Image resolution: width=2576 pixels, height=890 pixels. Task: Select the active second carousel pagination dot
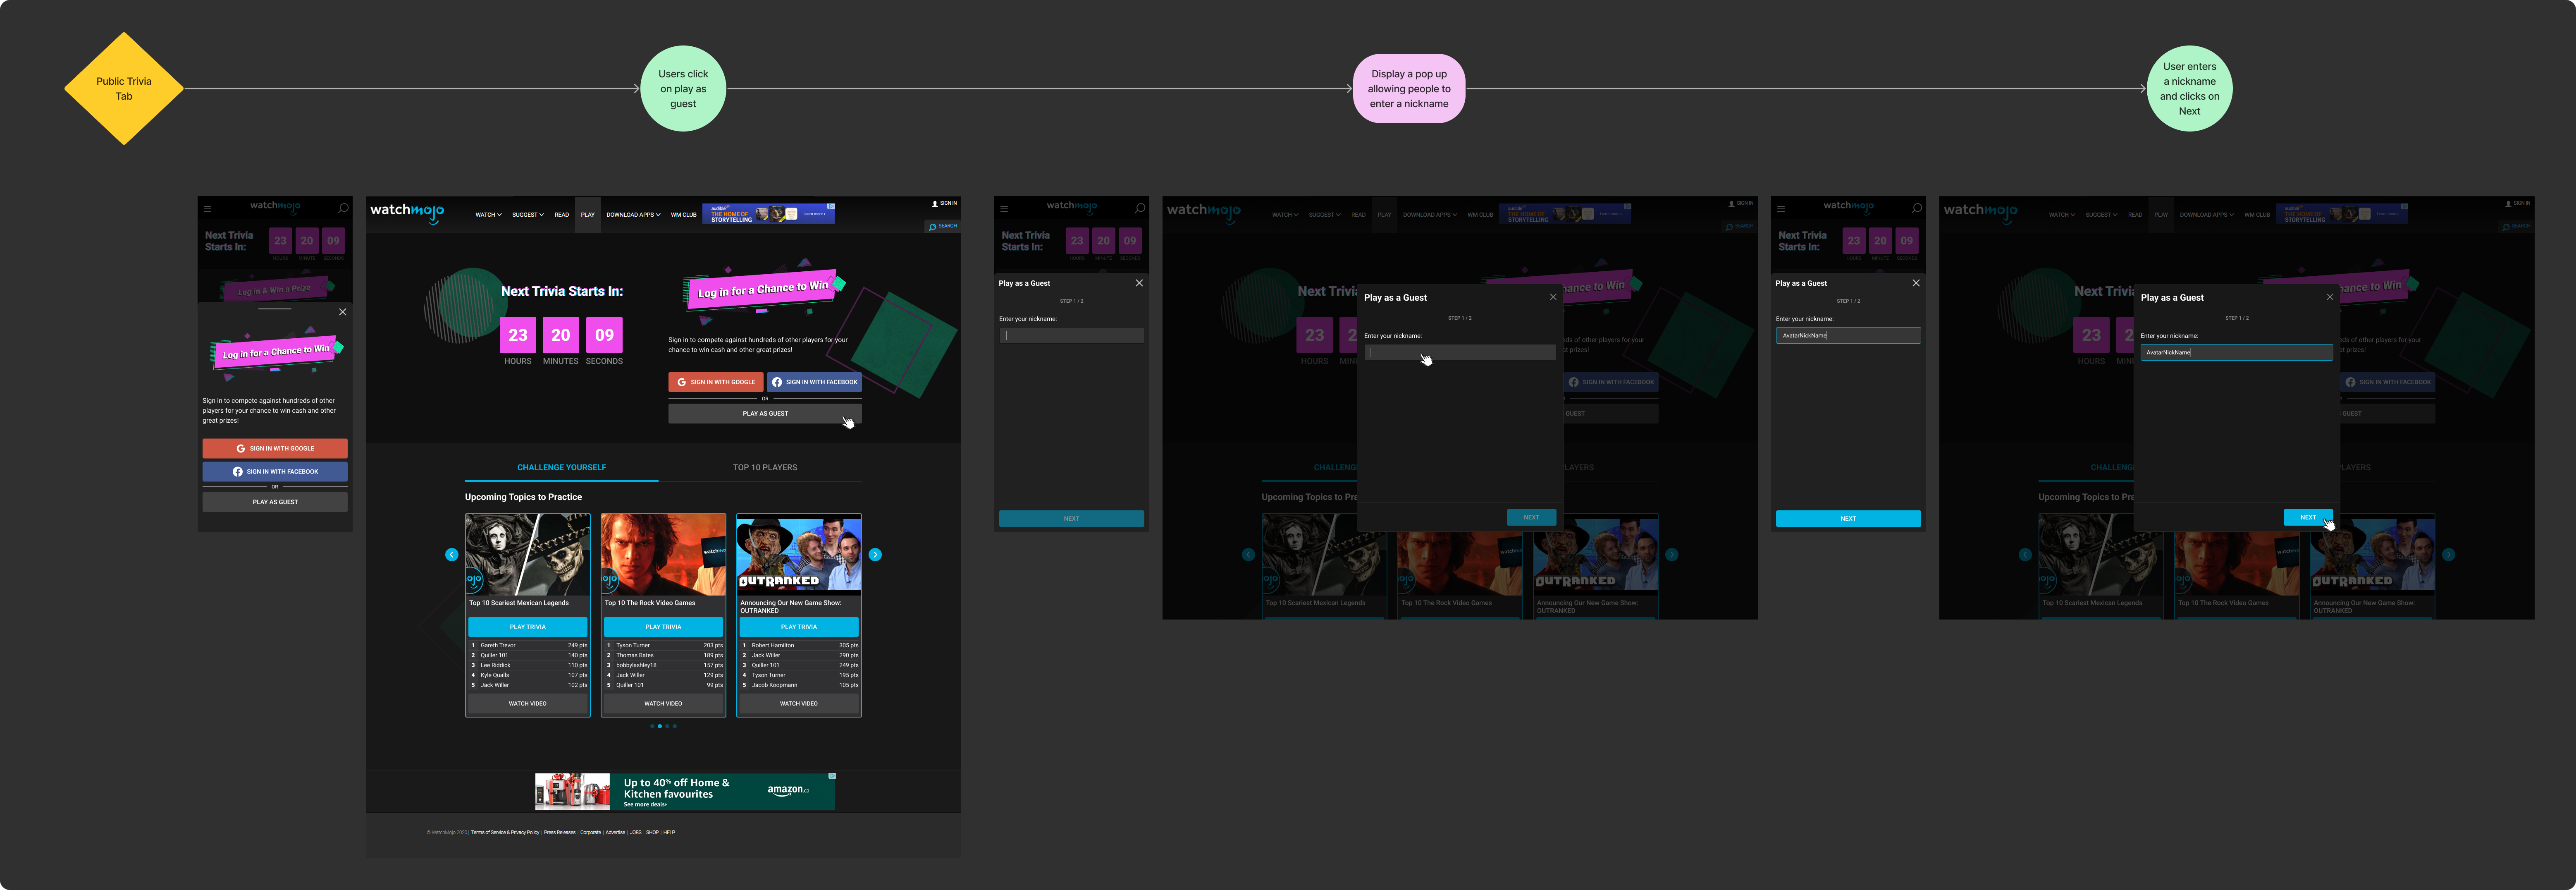[660, 726]
